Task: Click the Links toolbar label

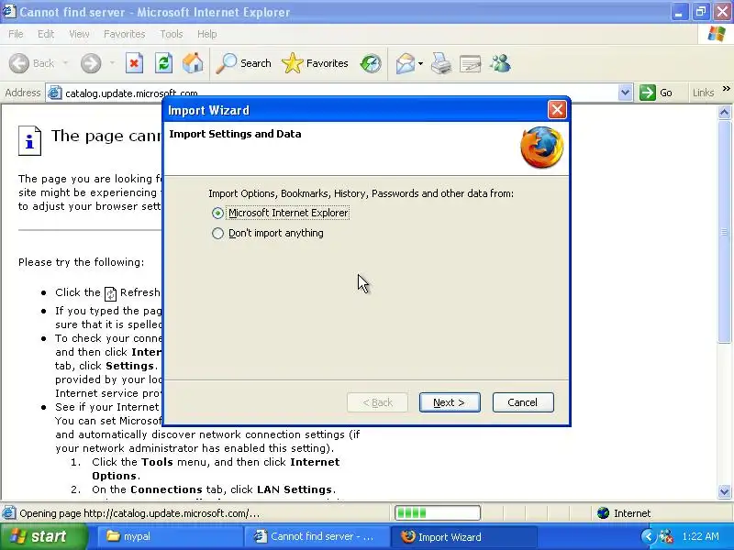Action: coord(704,93)
